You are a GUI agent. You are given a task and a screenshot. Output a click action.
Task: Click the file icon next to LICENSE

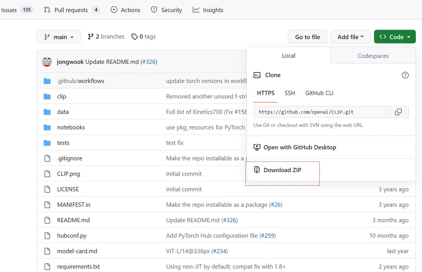coord(47,189)
